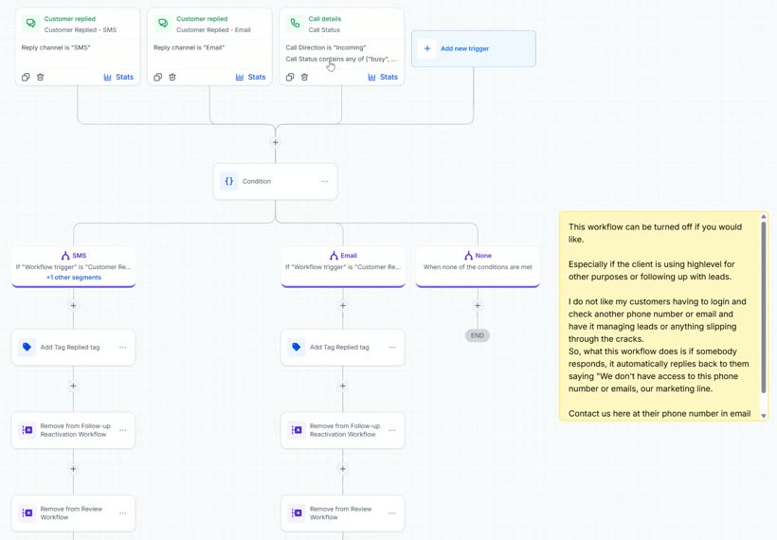777x540 pixels.
Task: Add a step below the SMS branch
Action: click(73, 306)
